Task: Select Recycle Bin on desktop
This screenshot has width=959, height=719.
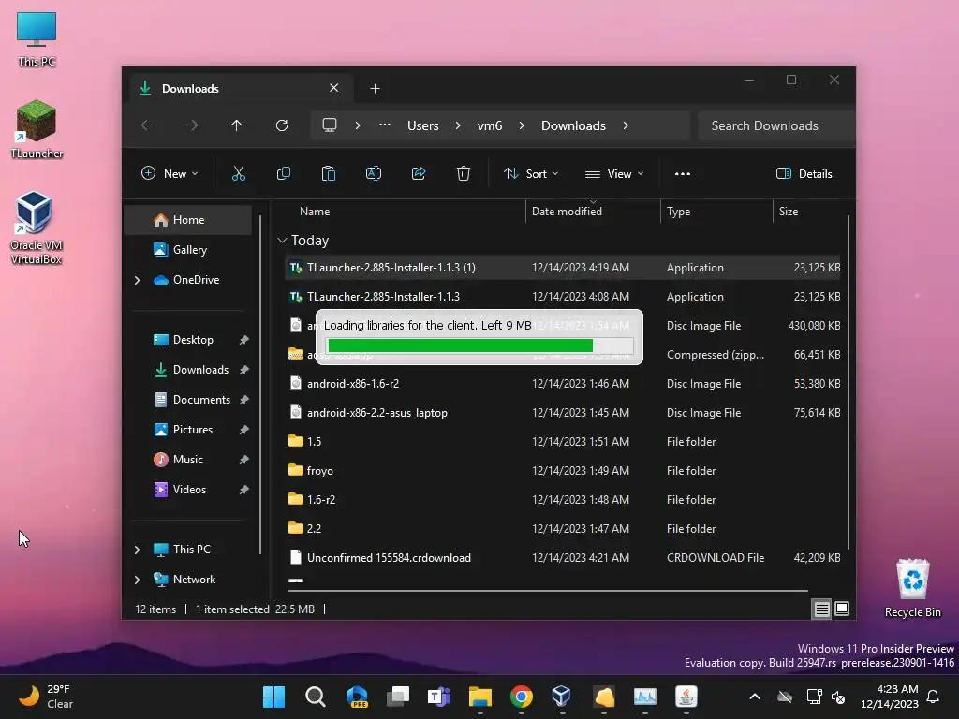Action: pyautogui.click(x=912, y=588)
